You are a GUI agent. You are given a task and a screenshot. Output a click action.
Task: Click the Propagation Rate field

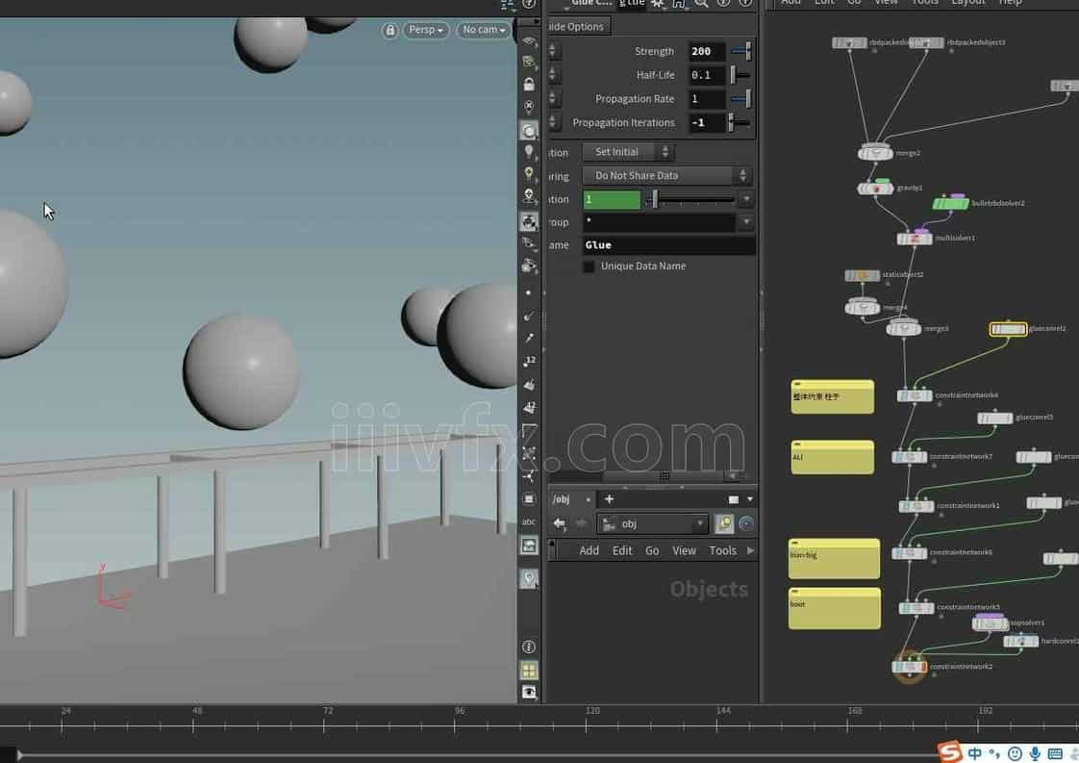click(x=707, y=99)
